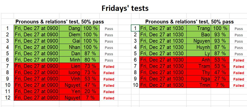Click Thy's date cell Dec 27 at 1030
The image size is (247, 107).
click(x=163, y=72)
